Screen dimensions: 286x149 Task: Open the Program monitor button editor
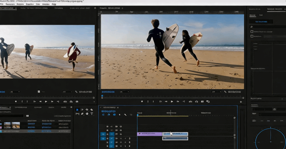pos(241,102)
